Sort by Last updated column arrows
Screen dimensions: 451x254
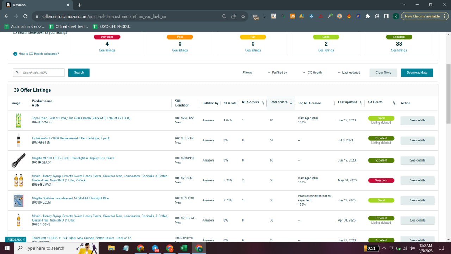click(361, 103)
